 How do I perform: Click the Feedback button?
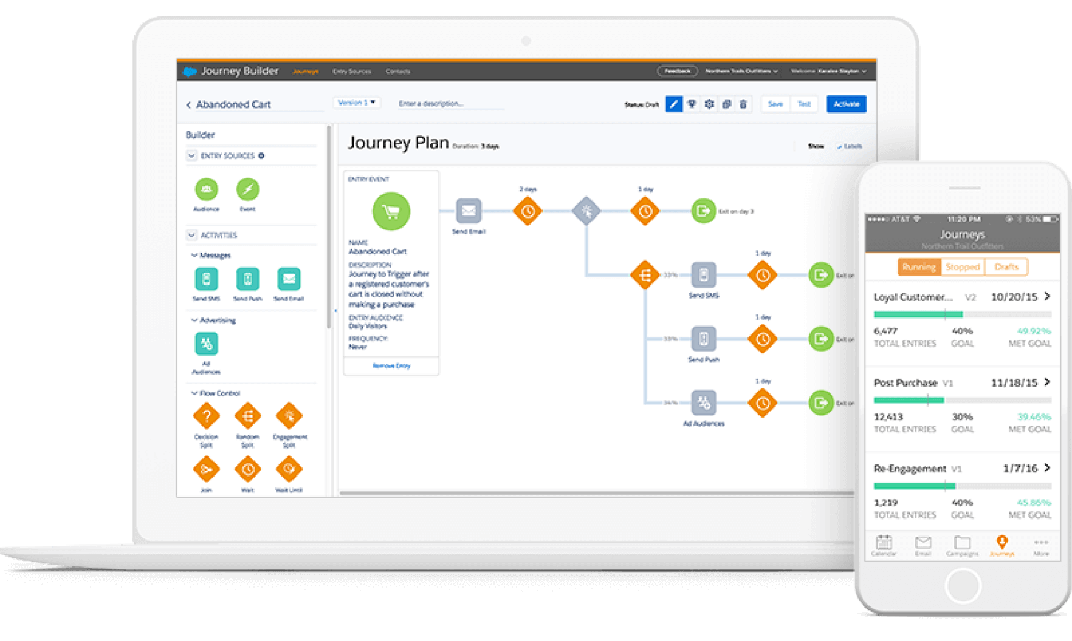tap(677, 71)
